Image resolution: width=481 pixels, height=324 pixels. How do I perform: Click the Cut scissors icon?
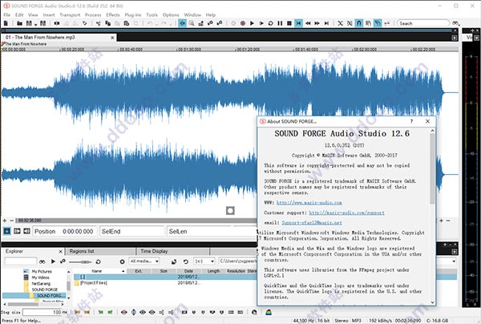(x=99, y=23)
